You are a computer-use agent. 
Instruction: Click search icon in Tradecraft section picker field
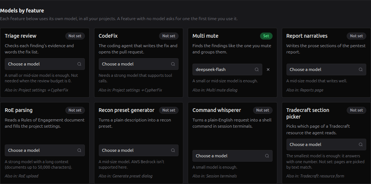tap(361, 144)
